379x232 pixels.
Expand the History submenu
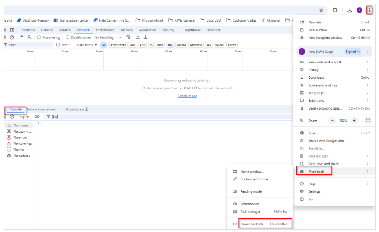pyautogui.click(x=334, y=70)
